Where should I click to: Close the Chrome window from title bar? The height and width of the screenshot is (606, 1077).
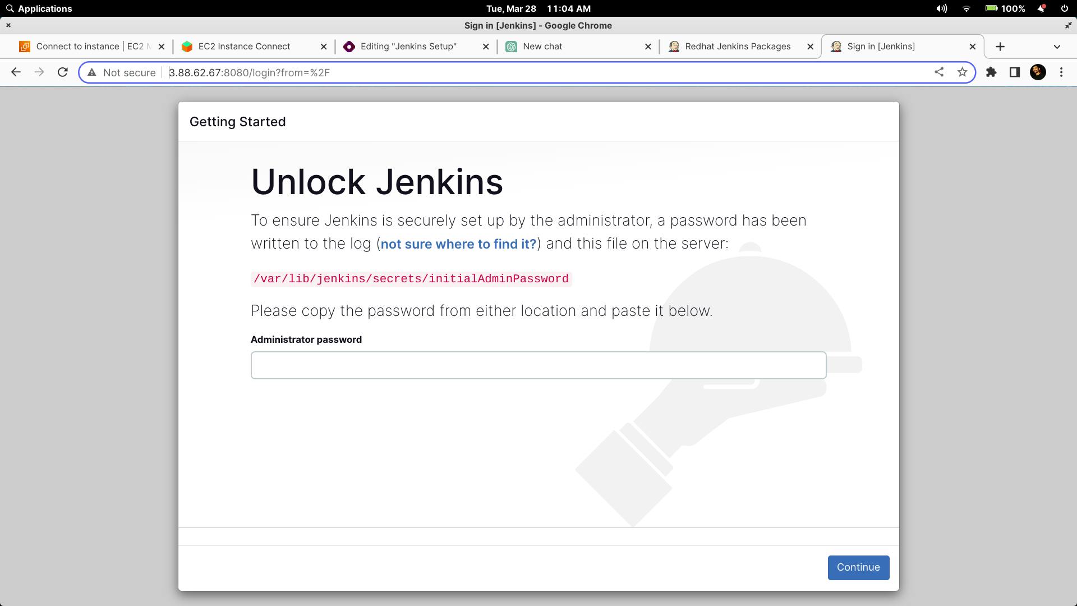[x=8, y=25]
